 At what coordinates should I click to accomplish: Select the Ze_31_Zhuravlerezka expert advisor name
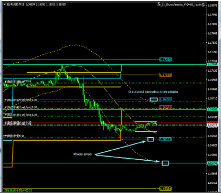coord(179,5)
